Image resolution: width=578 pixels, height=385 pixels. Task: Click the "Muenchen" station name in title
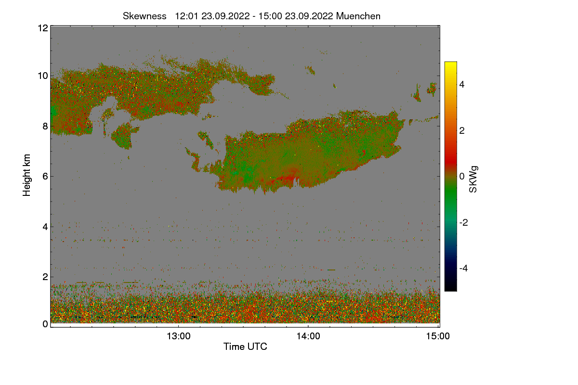click(358, 16)
